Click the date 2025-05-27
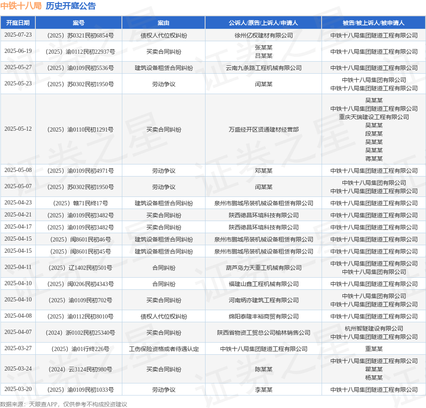426x408 pixels. click(18, 67)
